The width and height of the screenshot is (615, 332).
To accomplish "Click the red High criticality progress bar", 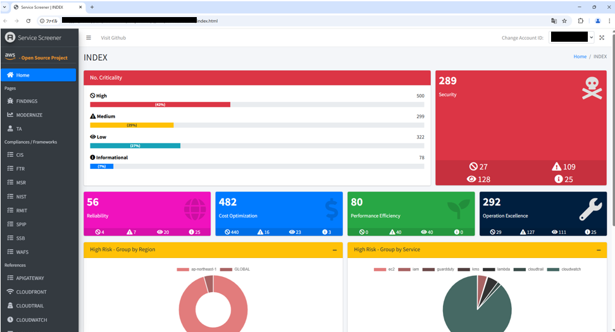I will (160, 104).
